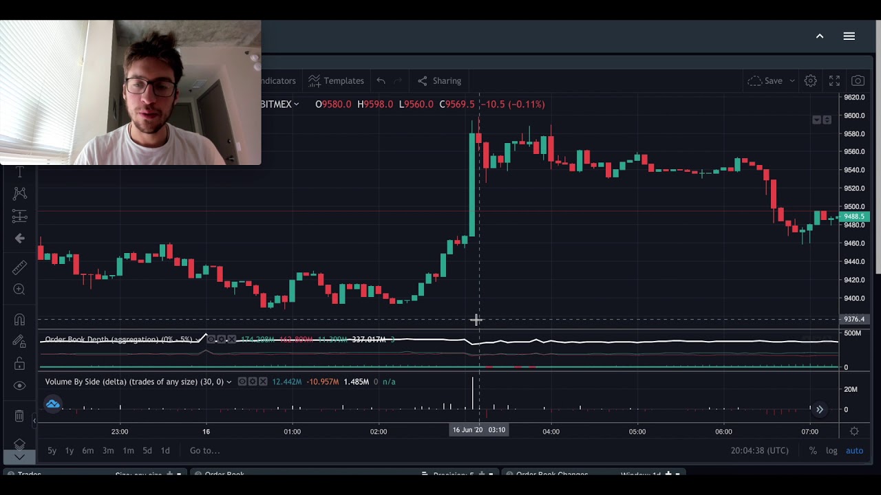The image size is (881, 495).
Task: Enter fullscreen chart mode
Action: 834,80
